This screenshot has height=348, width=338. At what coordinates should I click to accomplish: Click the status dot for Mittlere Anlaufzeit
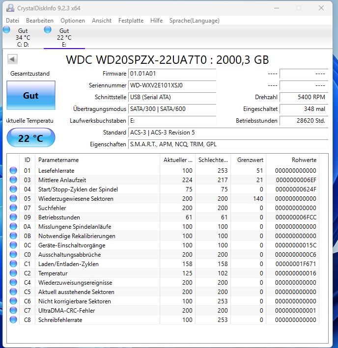coord(13,180)
